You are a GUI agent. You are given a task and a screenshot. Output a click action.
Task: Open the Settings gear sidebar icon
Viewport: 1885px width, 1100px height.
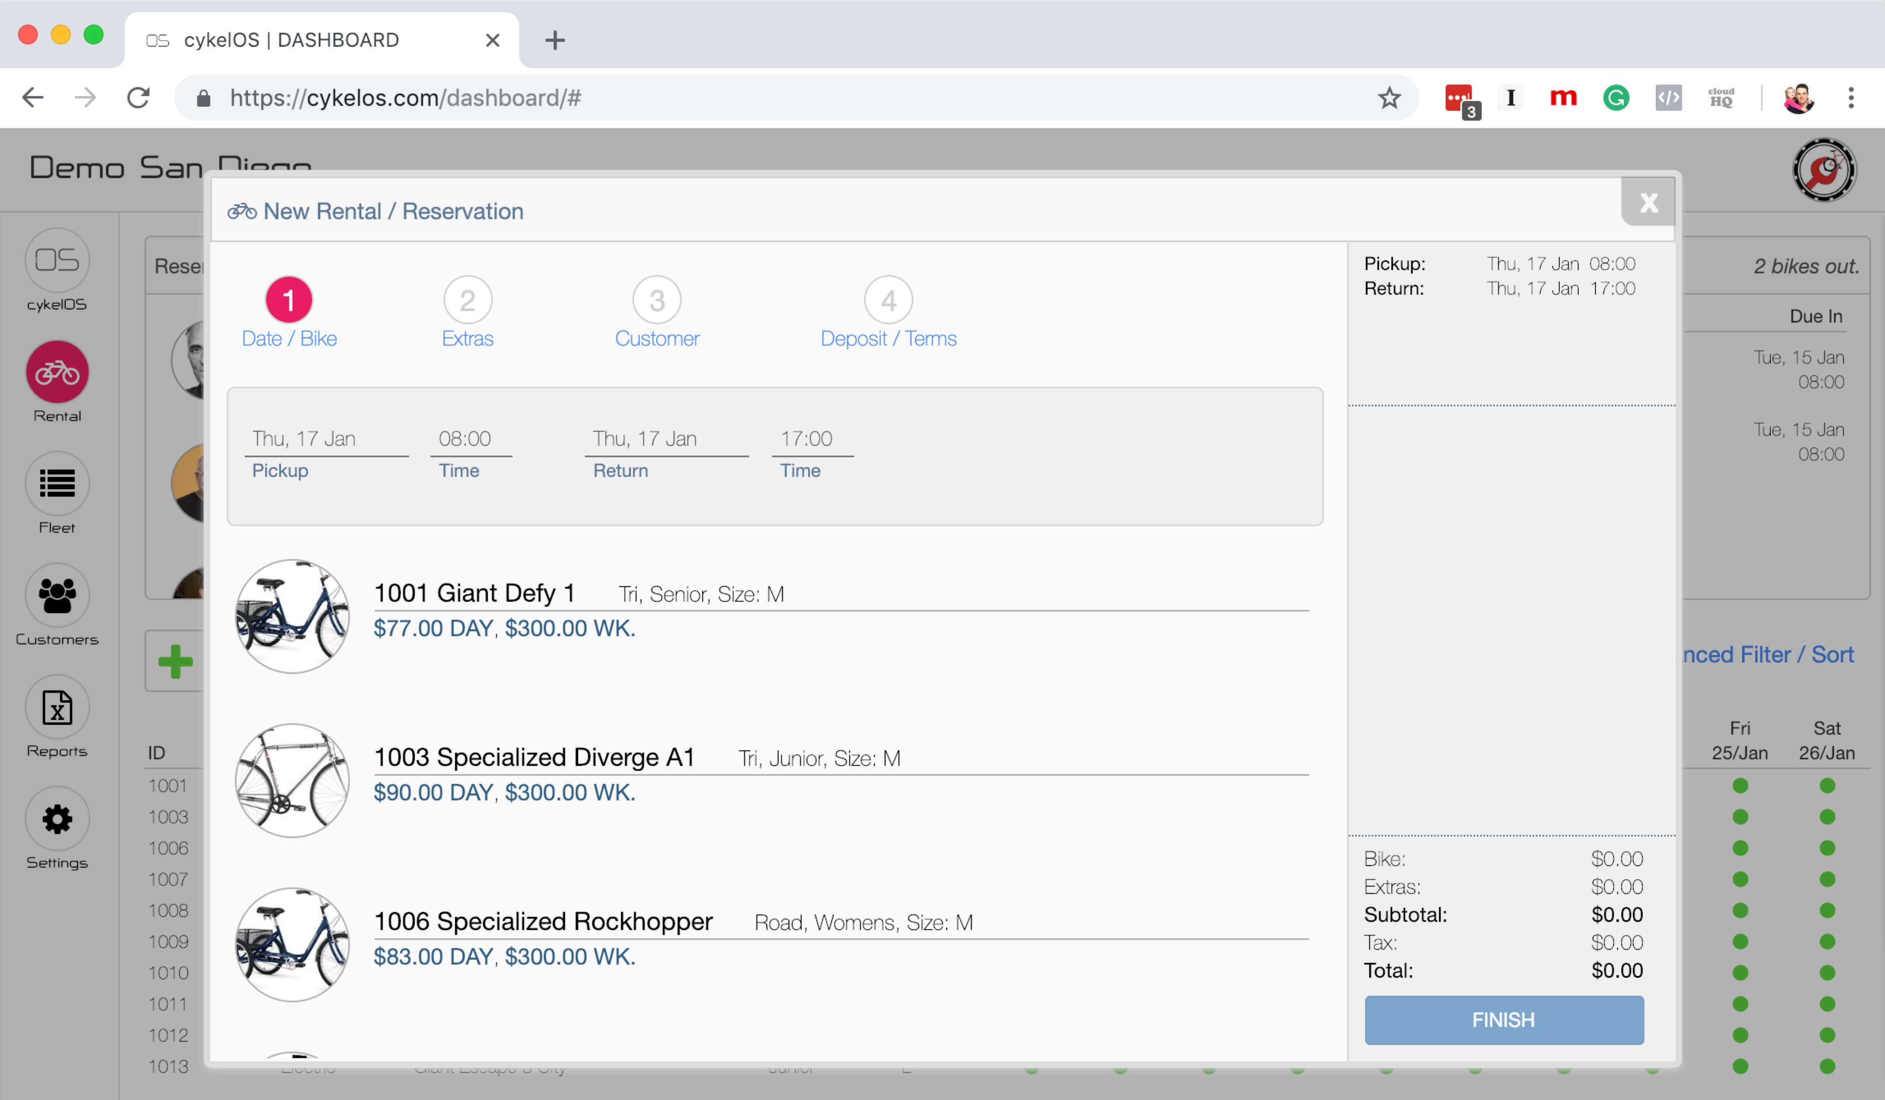click(x=57, y=819)
